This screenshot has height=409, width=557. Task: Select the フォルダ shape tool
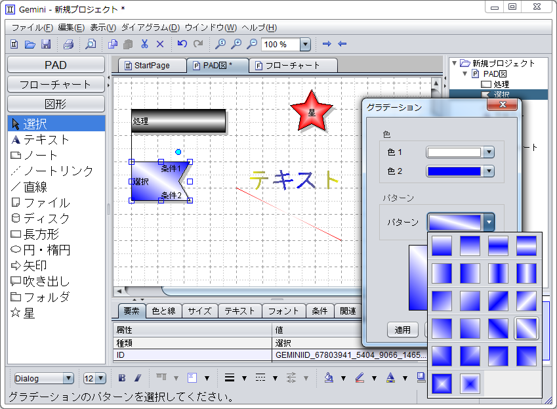56,297
